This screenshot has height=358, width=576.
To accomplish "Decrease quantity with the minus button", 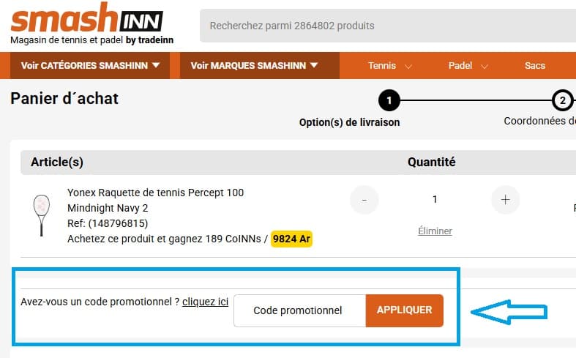I will [364, 199].
